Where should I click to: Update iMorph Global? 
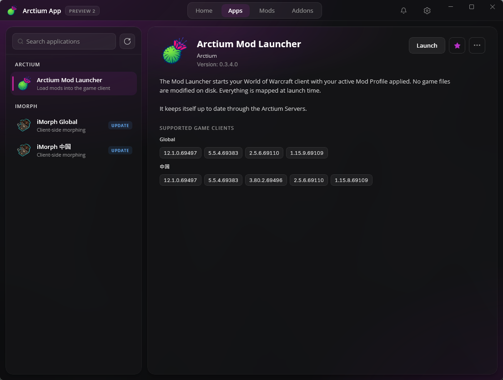pos(120,125)
